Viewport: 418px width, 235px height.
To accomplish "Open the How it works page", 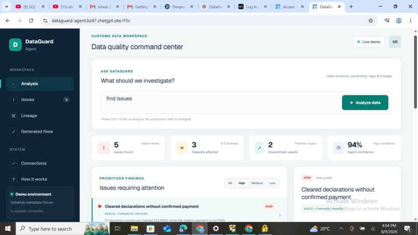I will [40, 179].
